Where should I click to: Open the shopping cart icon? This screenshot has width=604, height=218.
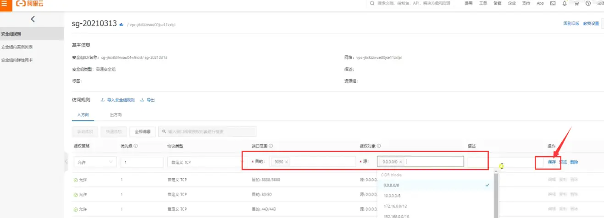point(576,3)
